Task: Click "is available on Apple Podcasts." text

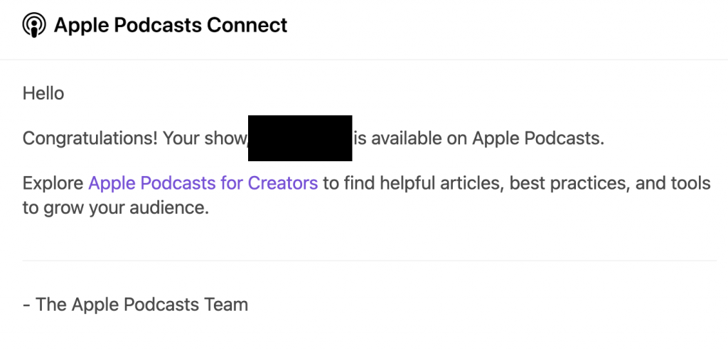Action: pyautogui.click(x=479, y=138)
